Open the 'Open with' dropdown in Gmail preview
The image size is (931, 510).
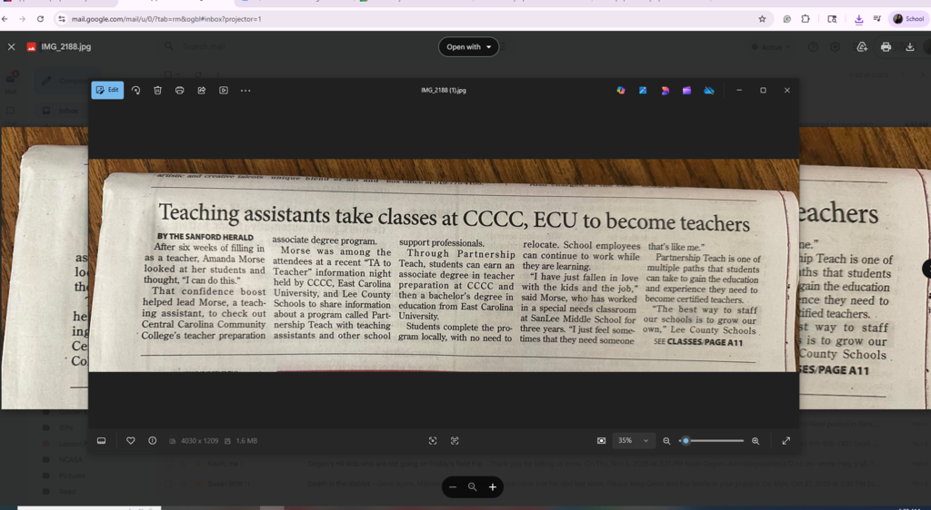(468, 46)
